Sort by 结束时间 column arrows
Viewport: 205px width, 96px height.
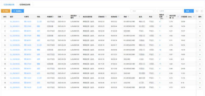coord(119,17)
